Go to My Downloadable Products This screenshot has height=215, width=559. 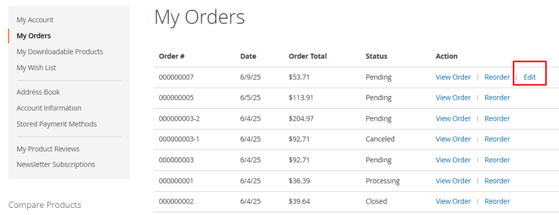pos(59,52)
